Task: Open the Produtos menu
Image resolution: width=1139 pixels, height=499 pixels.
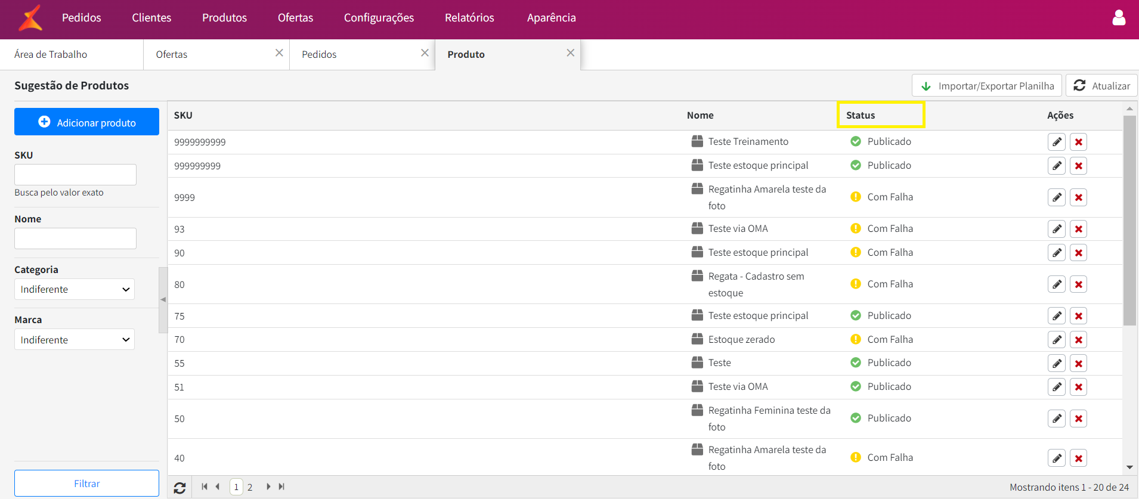Action: click(x=224, y=18)
